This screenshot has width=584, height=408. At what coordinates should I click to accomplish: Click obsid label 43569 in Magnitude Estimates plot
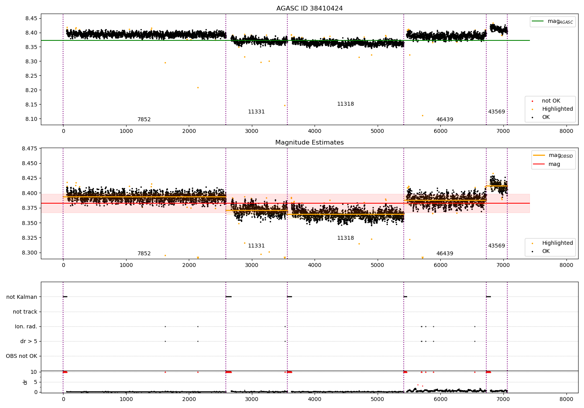point(496,246)
